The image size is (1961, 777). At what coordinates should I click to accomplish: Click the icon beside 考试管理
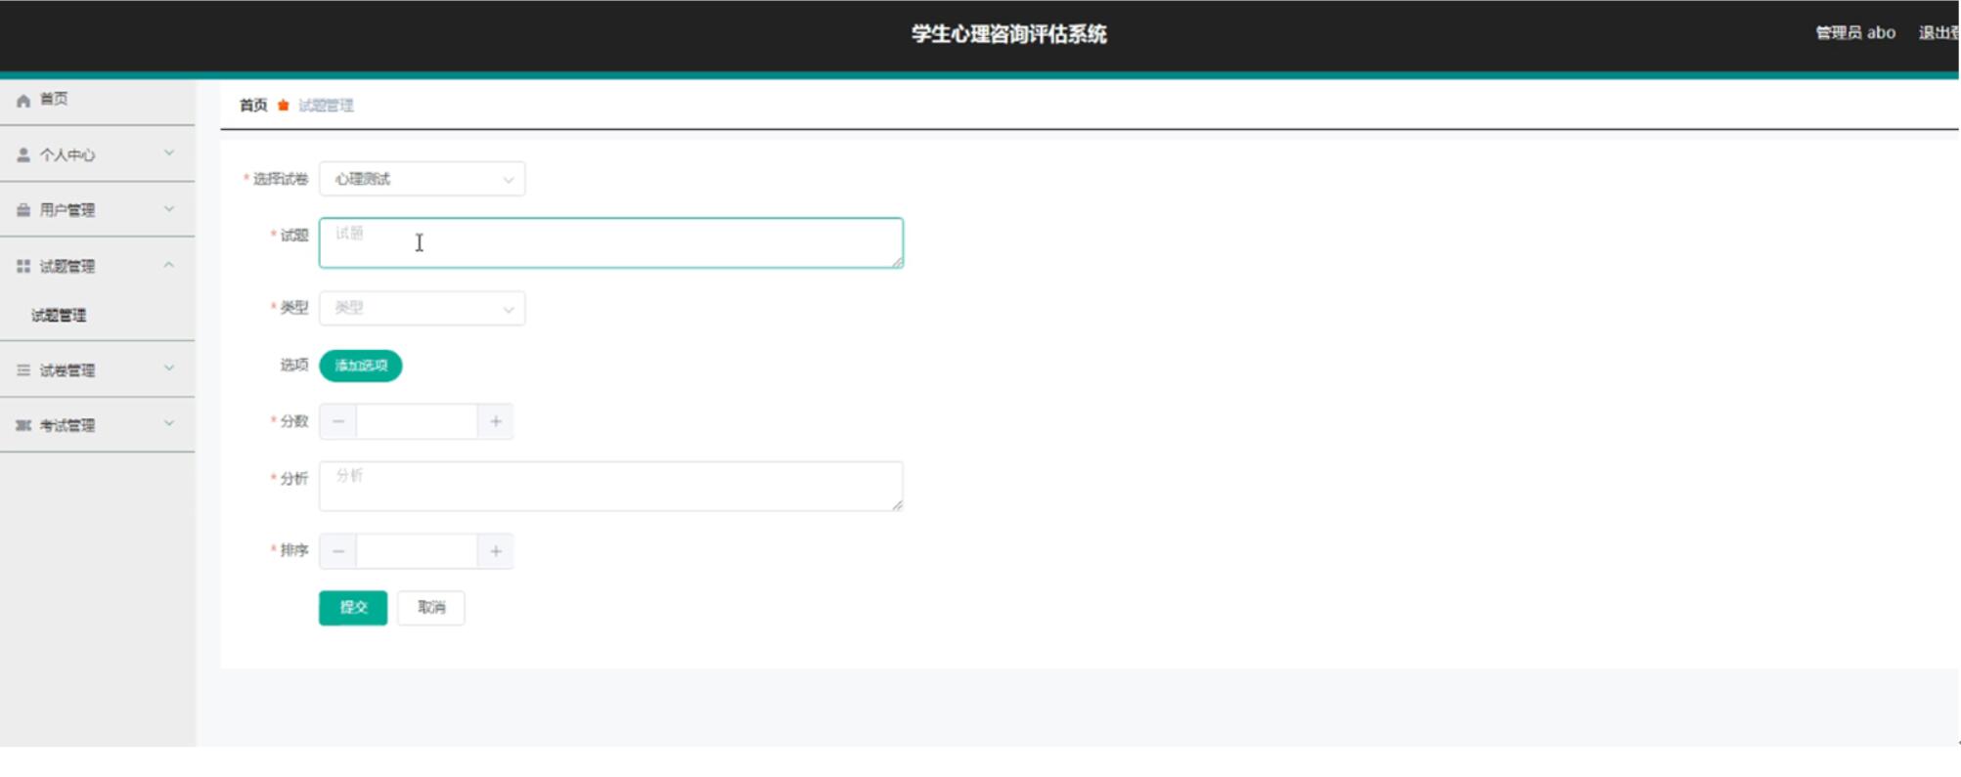23,425
